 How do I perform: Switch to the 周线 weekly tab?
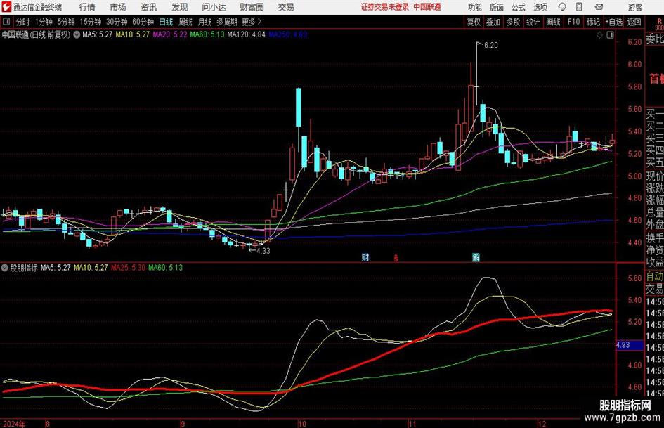pos(185,22)
